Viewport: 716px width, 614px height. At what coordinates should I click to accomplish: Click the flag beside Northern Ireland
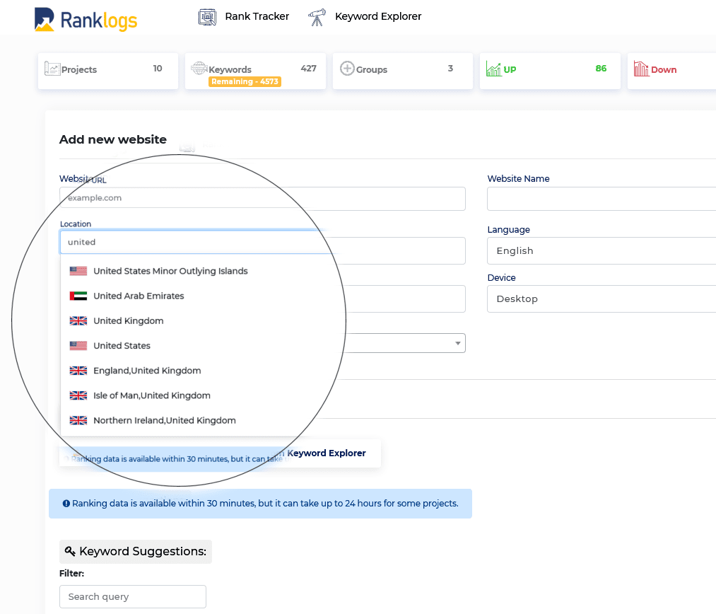pyautogui.click(x=78, y=420)
